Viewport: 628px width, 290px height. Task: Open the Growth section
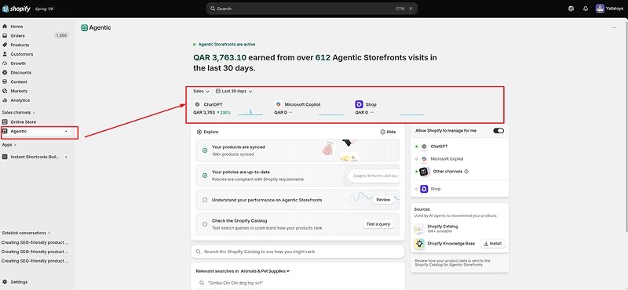(18, 63)
